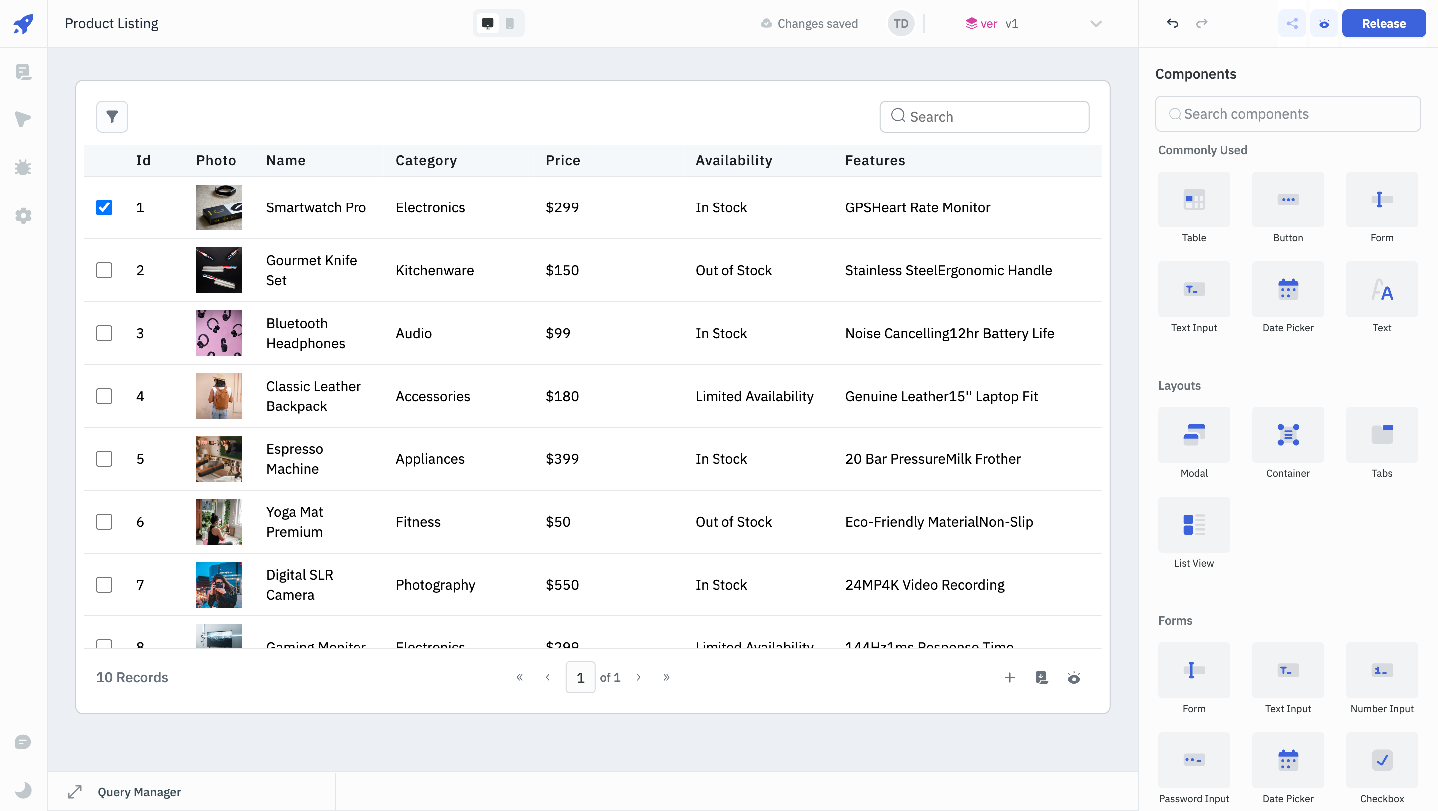The width and height of the screenshot is (1438, 811).
Task: Go to next table page chevron
Action: point(638,677)
